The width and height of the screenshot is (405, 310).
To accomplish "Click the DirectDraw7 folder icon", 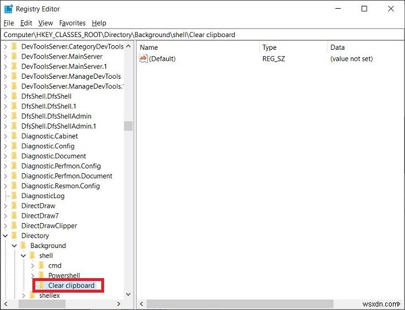I will 14,216.
